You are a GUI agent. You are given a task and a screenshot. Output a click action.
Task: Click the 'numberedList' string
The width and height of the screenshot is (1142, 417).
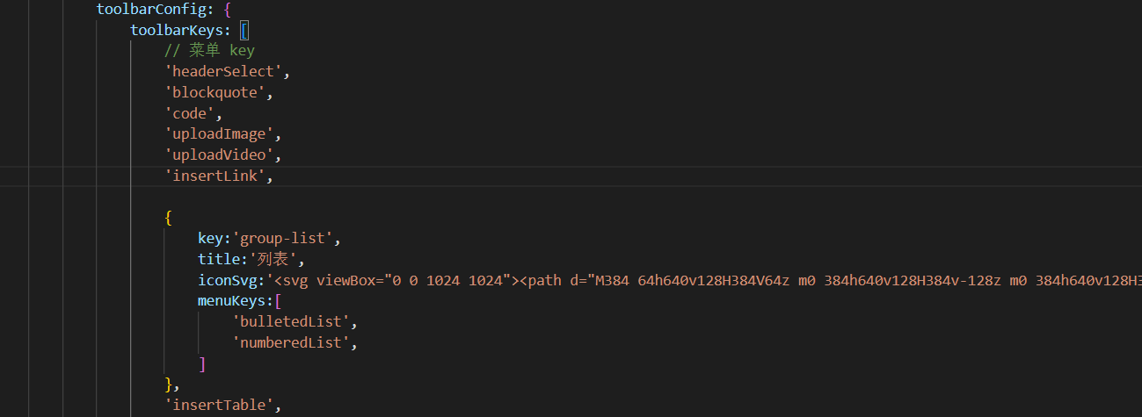point(291,343)
